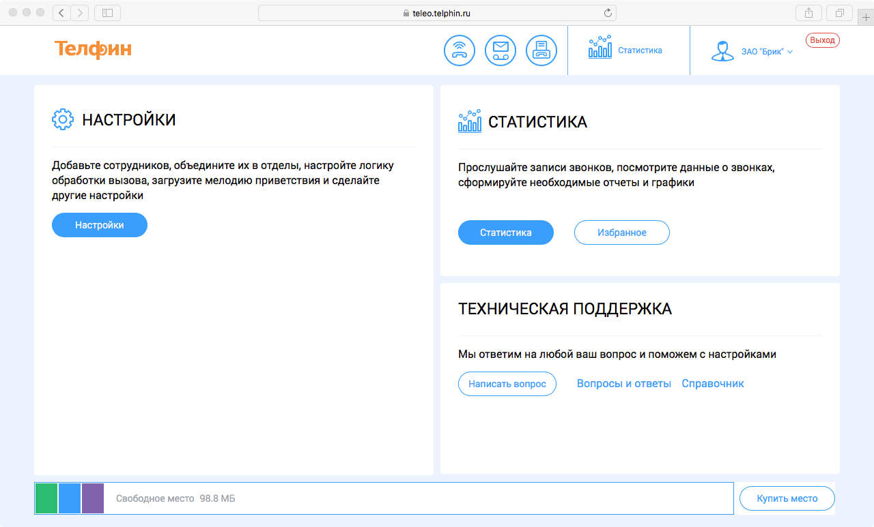
Task: Open the Настройки section button
Action: (100, 225)
